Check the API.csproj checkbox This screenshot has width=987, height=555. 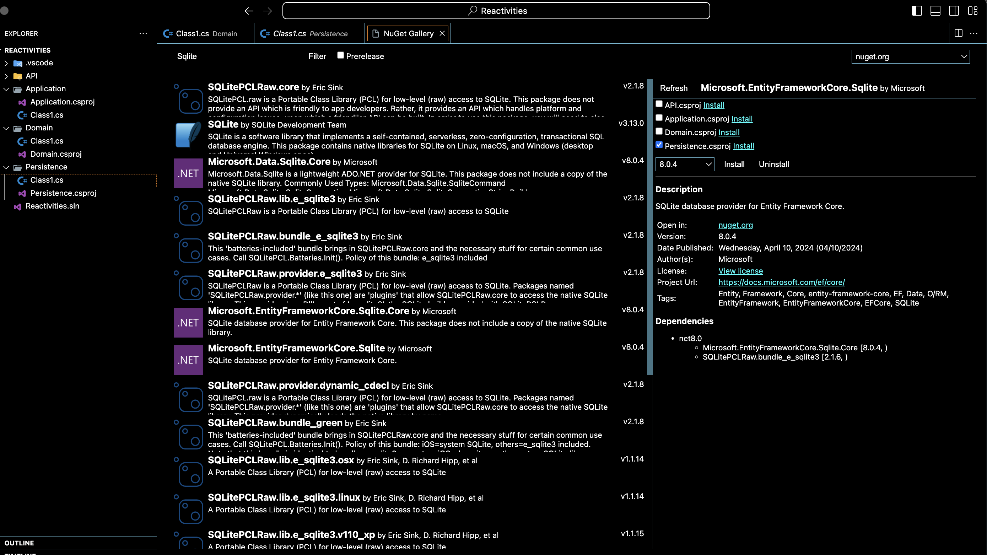pyautogui.click(x=659, y=104)
